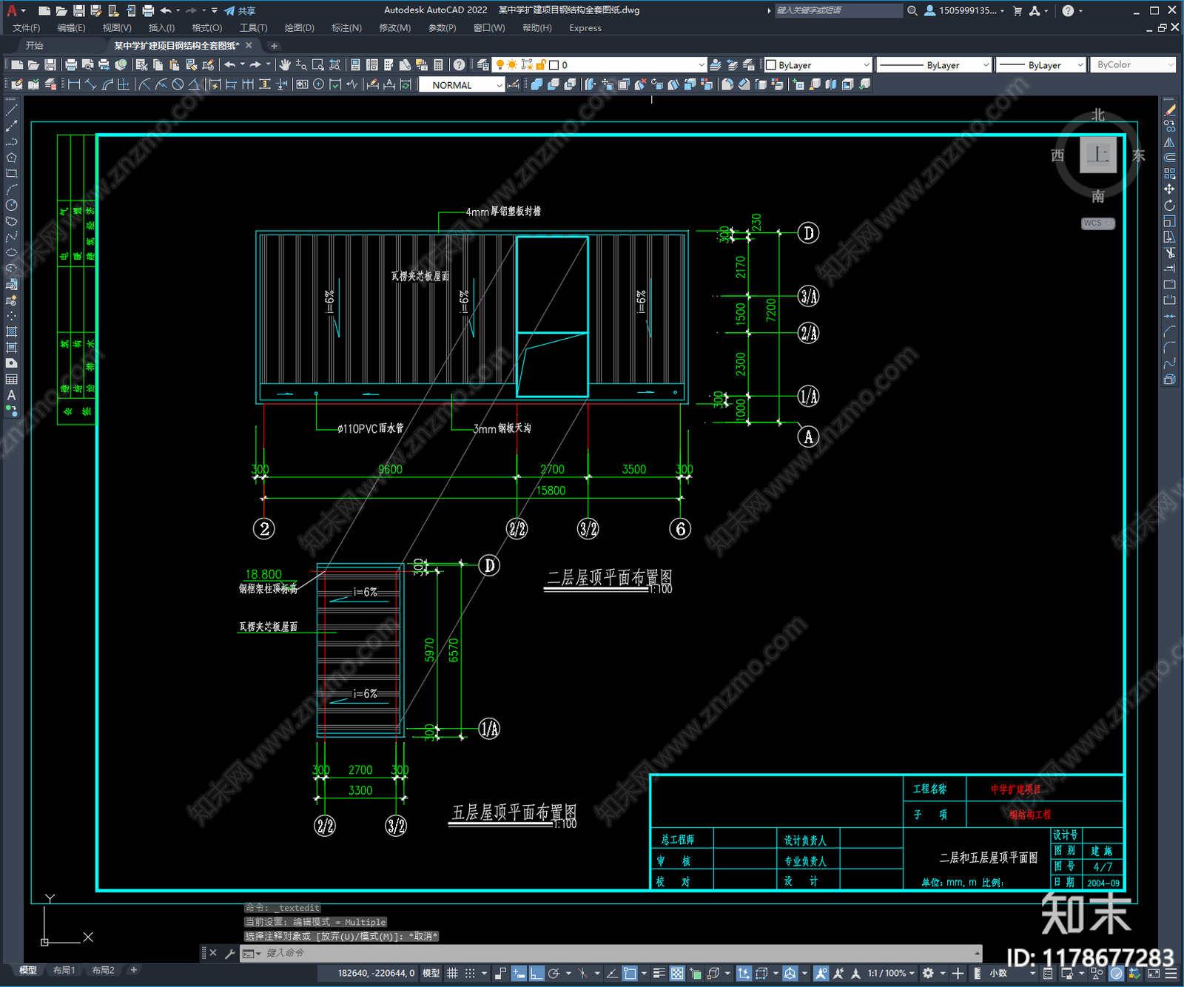The image size is (1184, 987).
Task: Select the Move tool in Modify toolbar
Action: 1169,189
